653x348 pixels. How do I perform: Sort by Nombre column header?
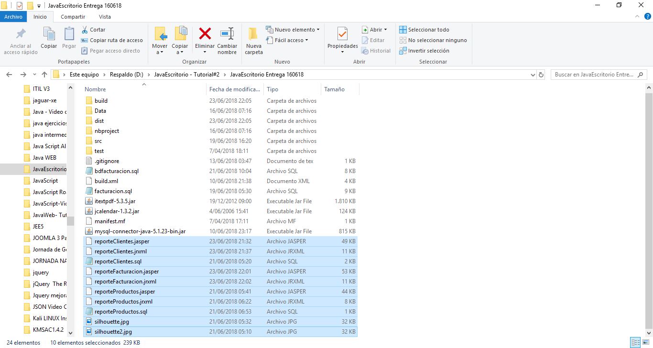144,89
